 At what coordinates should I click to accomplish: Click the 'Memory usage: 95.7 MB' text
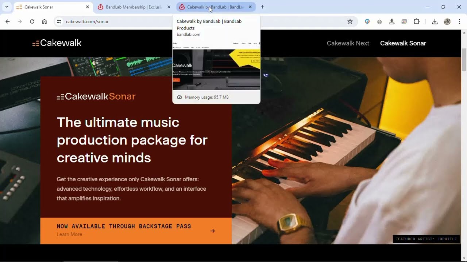tap(207, 97)
